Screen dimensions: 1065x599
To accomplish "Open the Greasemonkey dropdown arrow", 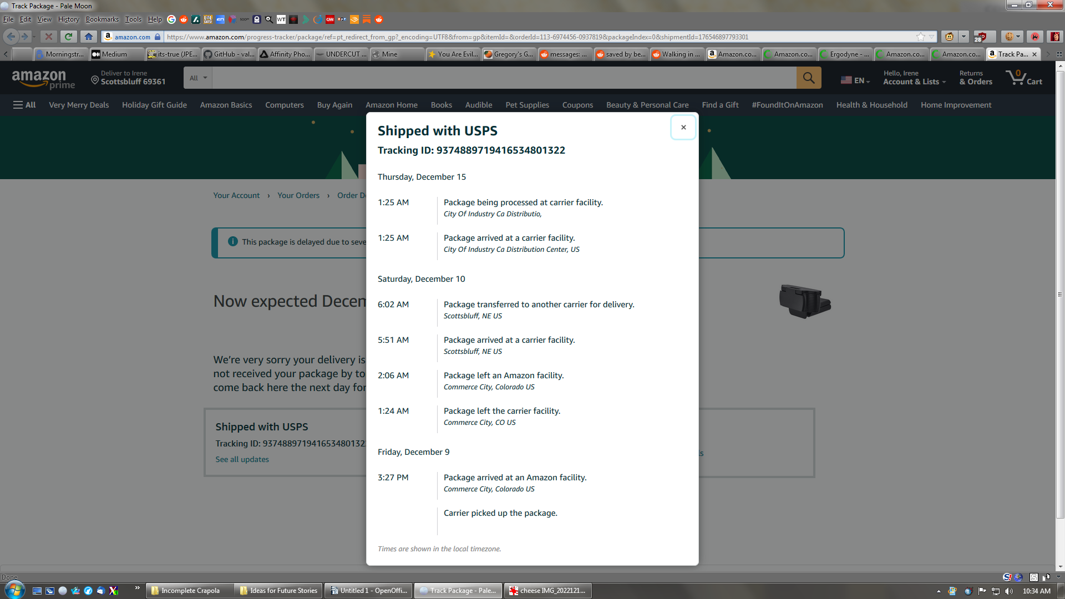I will 964,37.
